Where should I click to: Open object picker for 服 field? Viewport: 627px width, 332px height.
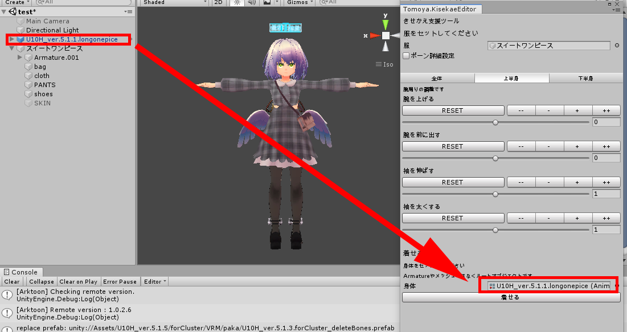pyautogui.click(x=617, y=46)
